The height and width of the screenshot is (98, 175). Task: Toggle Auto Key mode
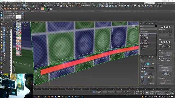pyautogui.click(x=152, y=92)
